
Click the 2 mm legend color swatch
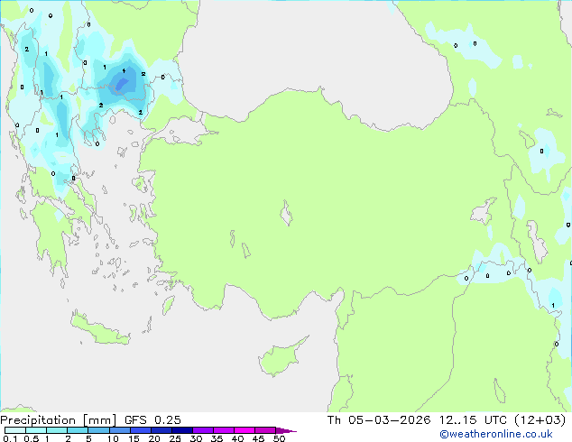[78, 430]
